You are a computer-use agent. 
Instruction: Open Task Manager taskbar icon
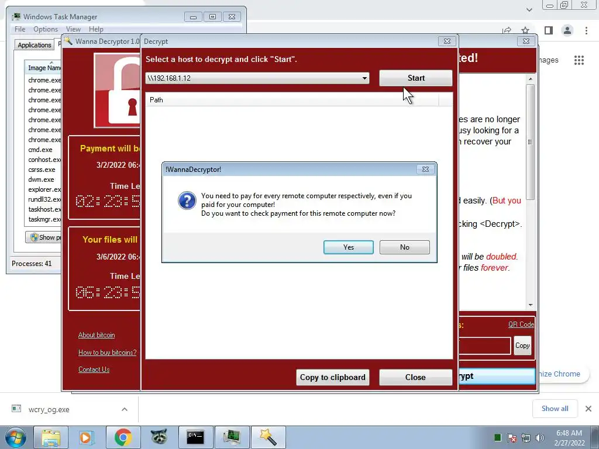[x=232, y=437]
